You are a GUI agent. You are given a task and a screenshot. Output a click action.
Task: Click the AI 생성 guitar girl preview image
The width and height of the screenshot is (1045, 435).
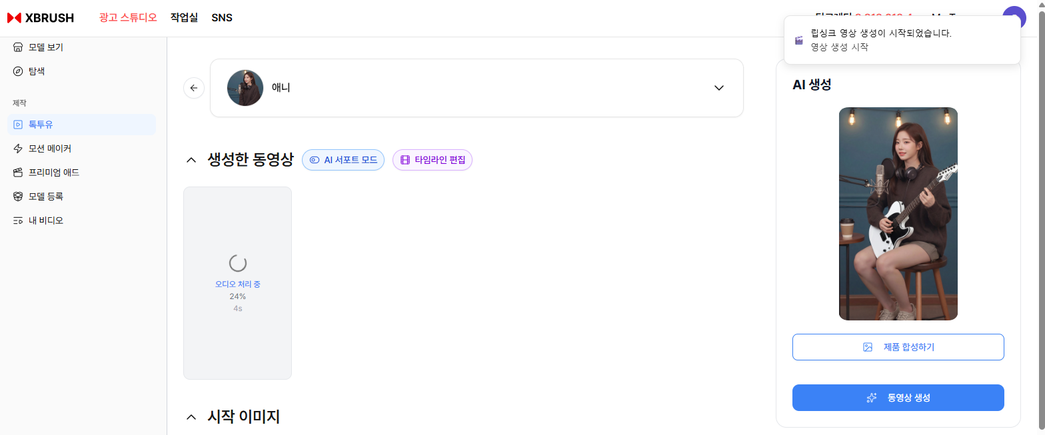(x=898, y=214)
